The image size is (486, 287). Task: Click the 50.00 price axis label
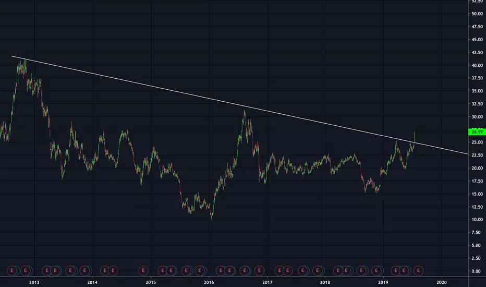pos(477,14)
